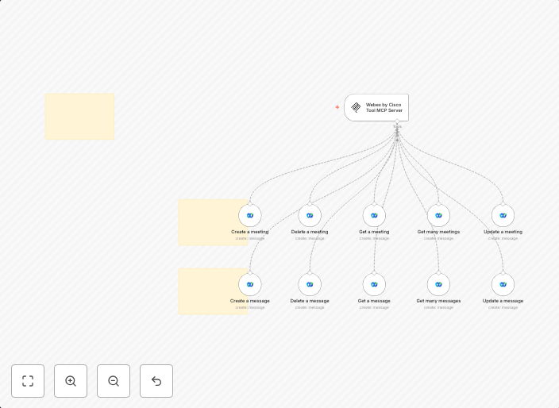Open the Webex by Cisco Tool MCP Server node

tap(376, 107)
